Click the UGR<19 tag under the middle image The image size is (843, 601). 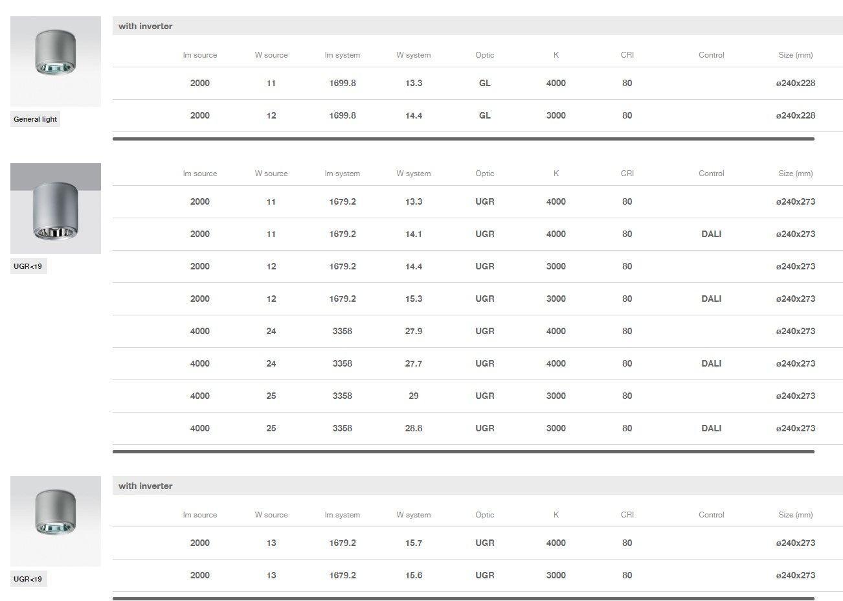28,266
